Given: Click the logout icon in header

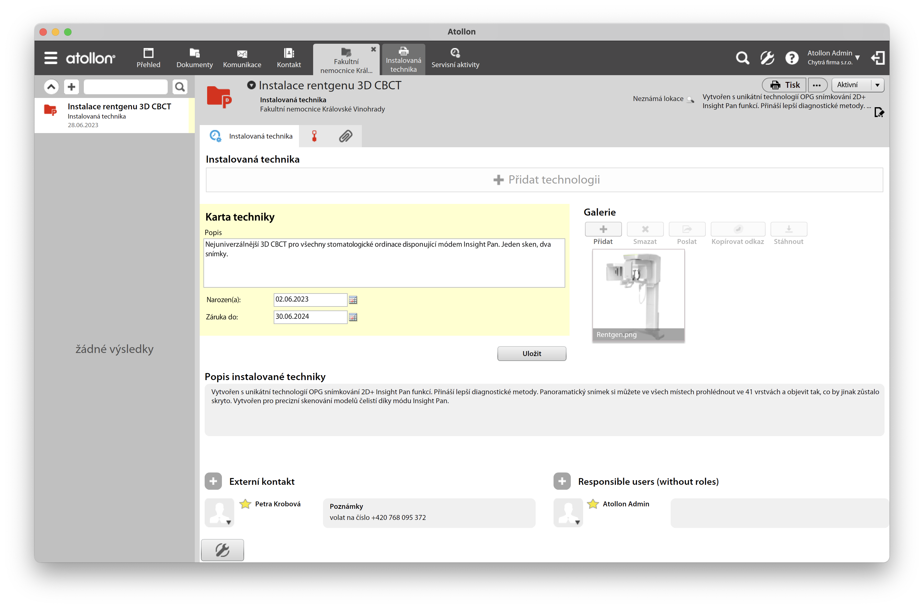Looking at the screenshot, I should [877, 58].
